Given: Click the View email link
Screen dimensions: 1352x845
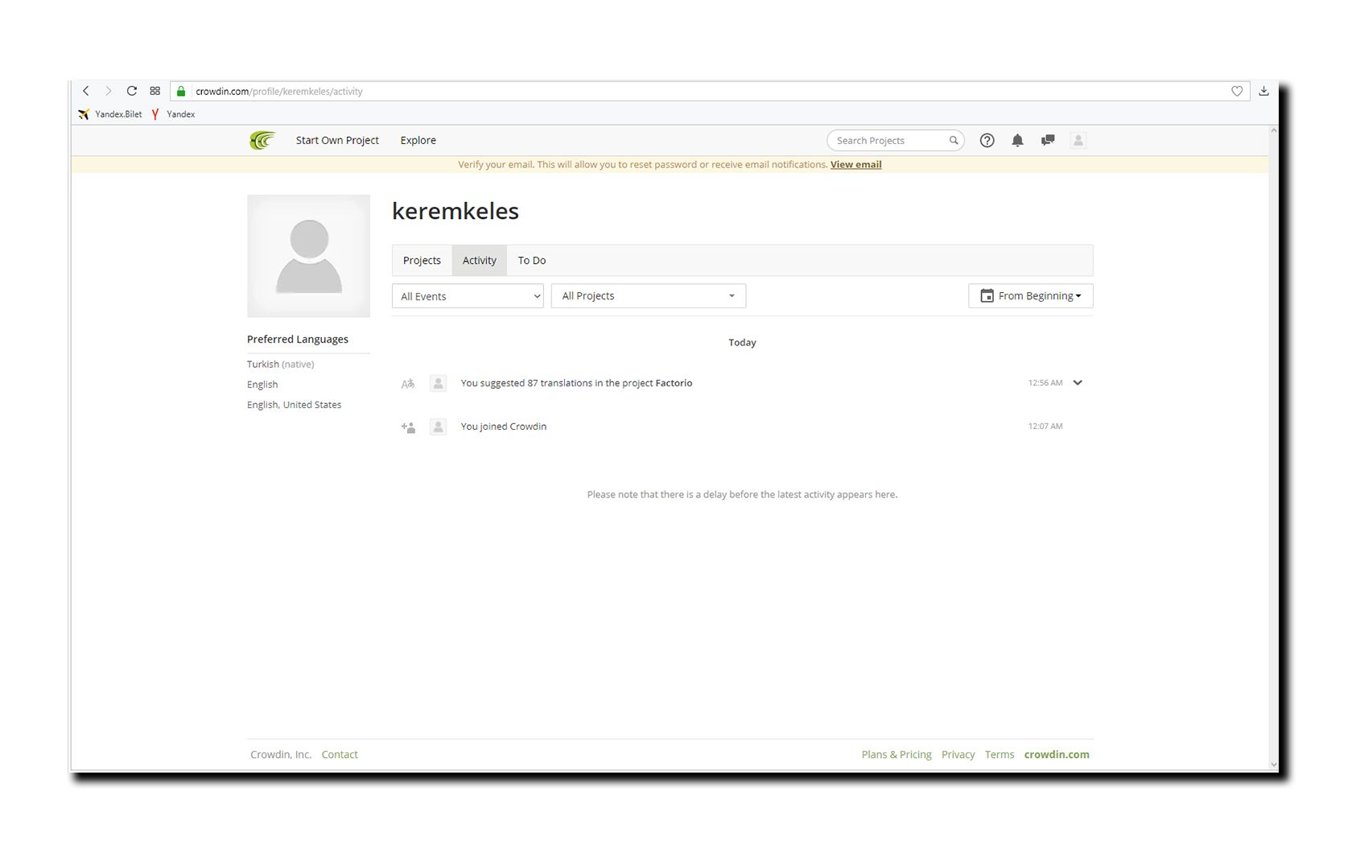Looking at the screenshot, I should point(855,164).
